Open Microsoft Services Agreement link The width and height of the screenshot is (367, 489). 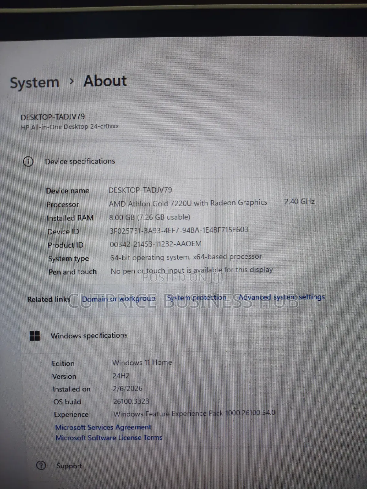pos(103,427)
